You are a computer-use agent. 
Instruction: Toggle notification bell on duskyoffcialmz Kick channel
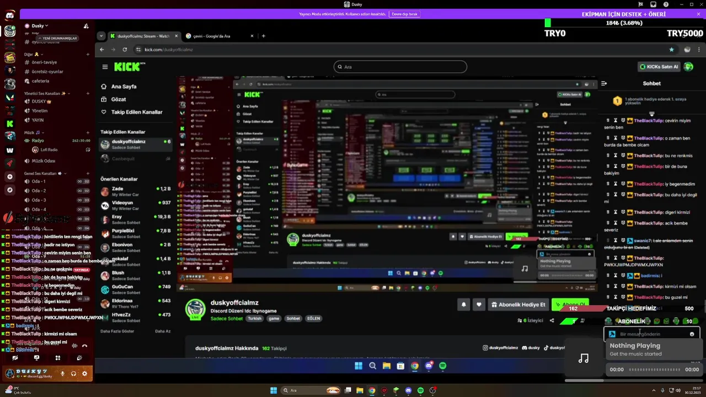click(x=464, y=304)
